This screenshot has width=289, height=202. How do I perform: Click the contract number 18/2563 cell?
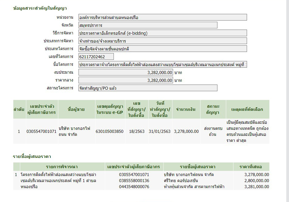click(136, 131)
